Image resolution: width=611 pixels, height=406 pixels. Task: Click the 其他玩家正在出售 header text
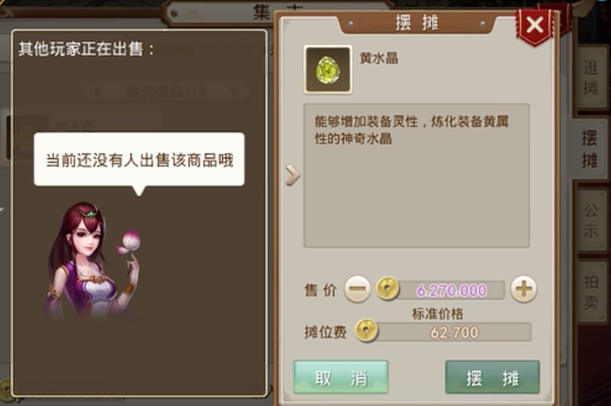click(86, 49)
